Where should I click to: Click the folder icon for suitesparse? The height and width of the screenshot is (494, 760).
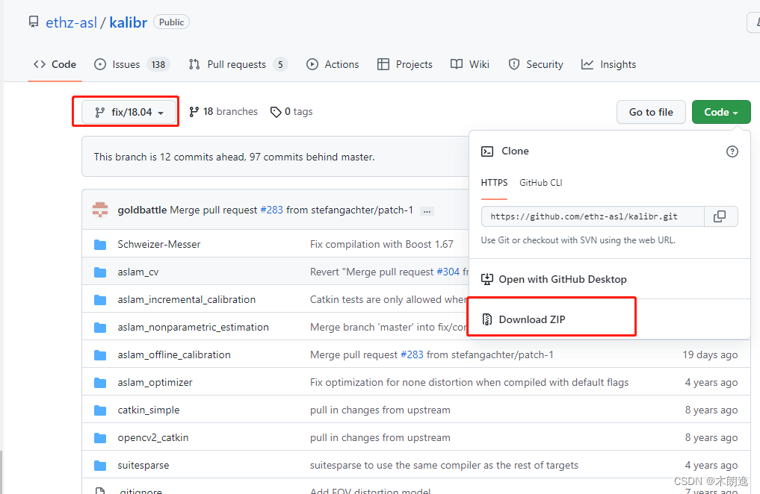[x=100, y=465]
